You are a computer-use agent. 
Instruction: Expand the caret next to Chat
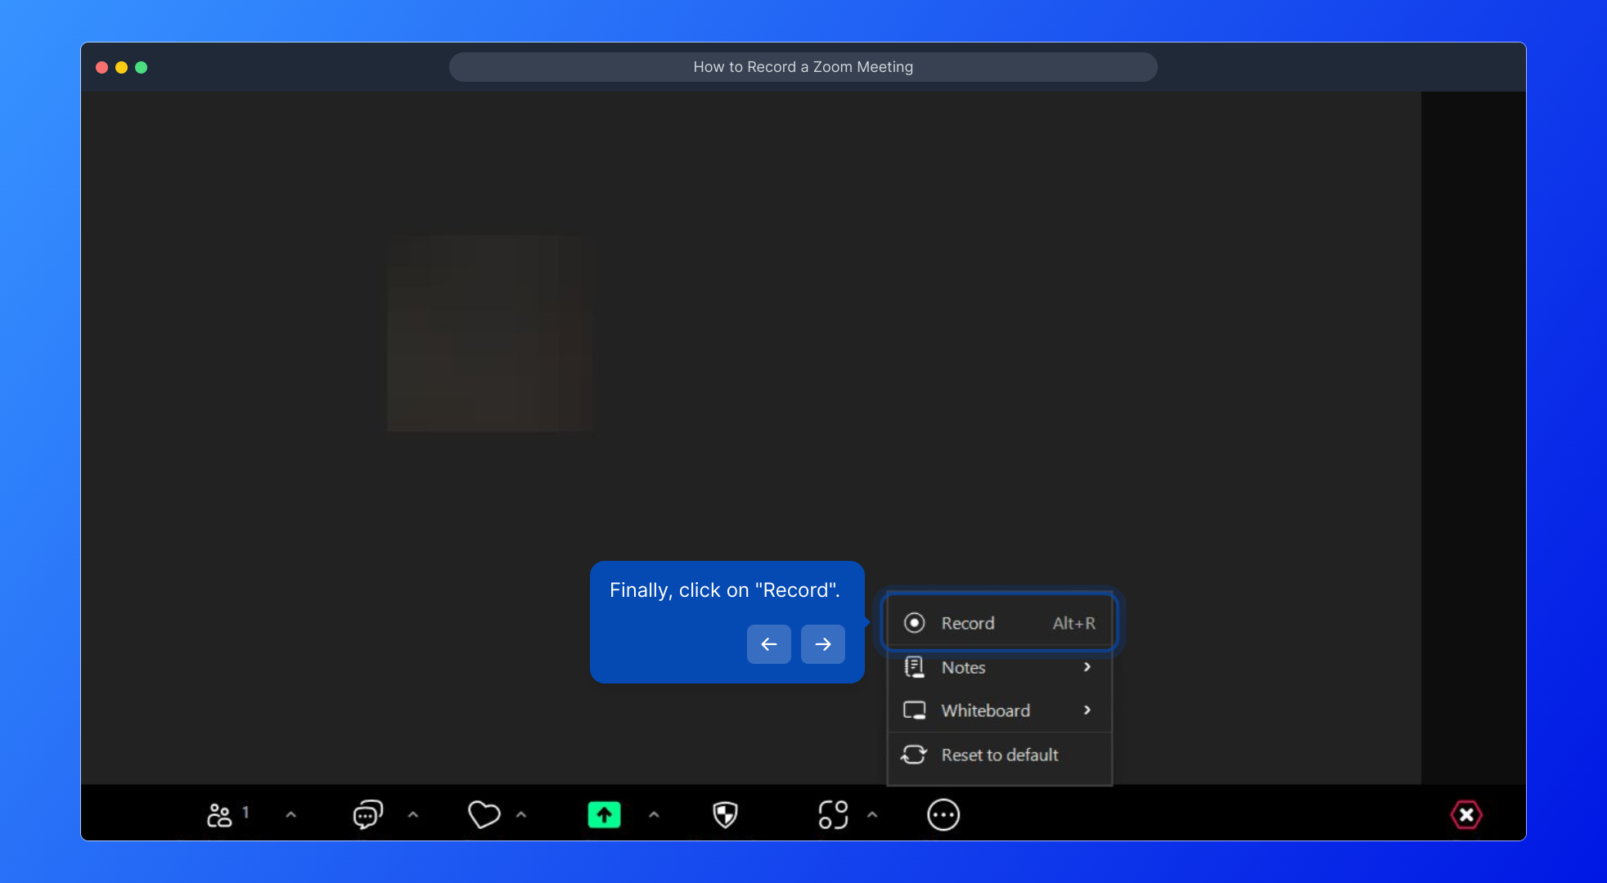413,815
